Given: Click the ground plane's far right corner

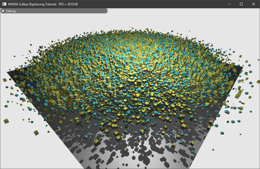Looking at the screenshot, I should [x=243, y=67].
